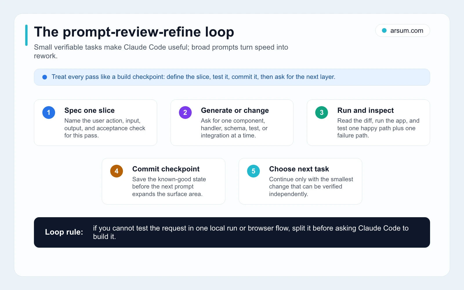Click the orange number 4 circle

tap(117, 171)
